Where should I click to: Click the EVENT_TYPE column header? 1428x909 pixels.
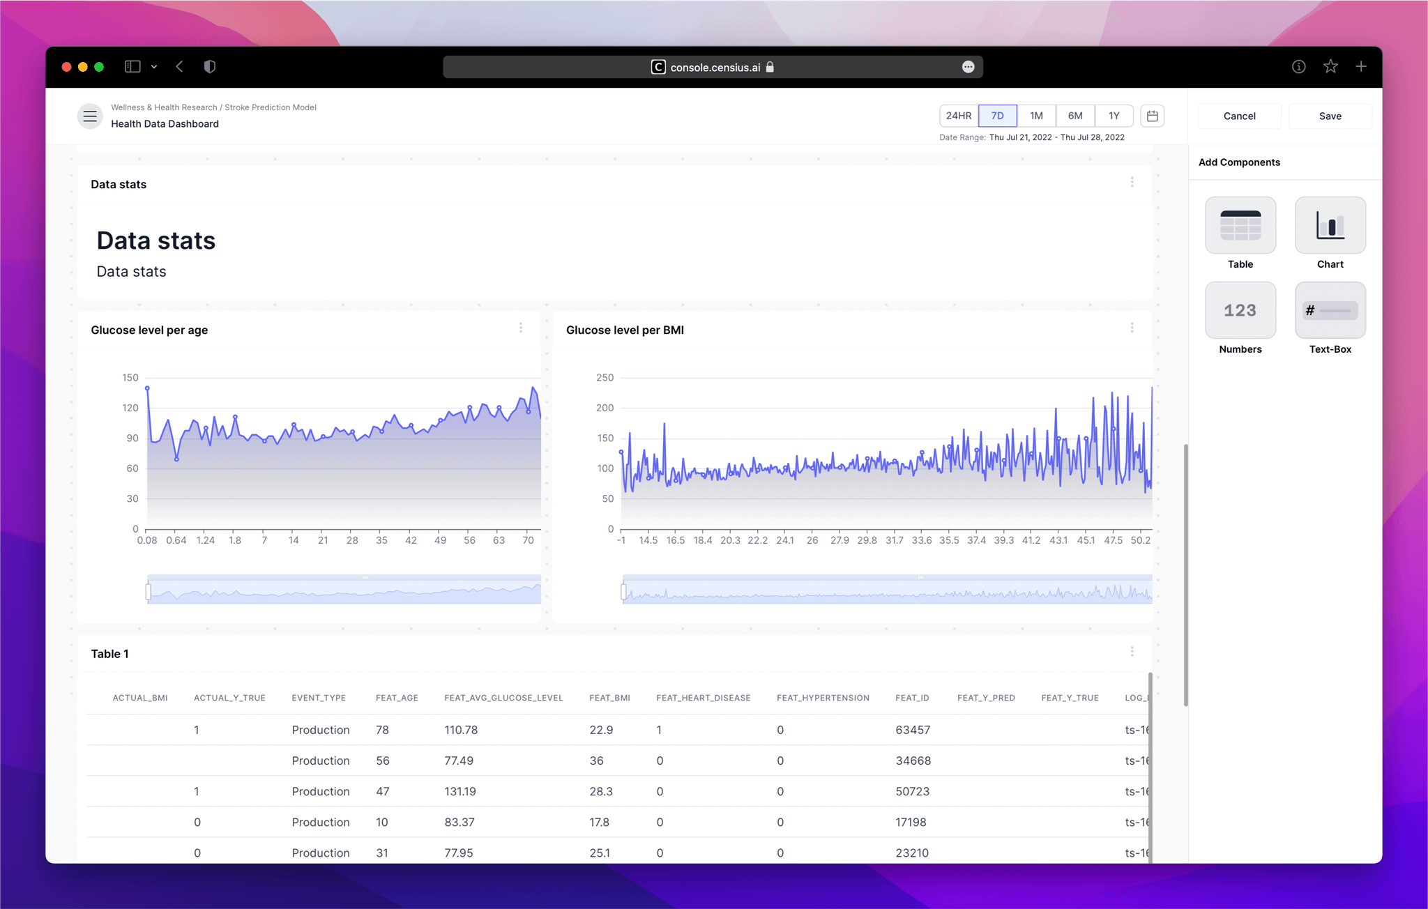click(x=319, y=698)
